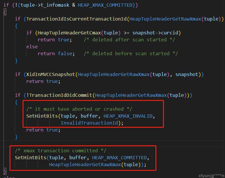Viewport: 225px width, 178px height.
Task: Select snapshot->curcid expression
Action: pyautogui.click(x=155, y=33)
